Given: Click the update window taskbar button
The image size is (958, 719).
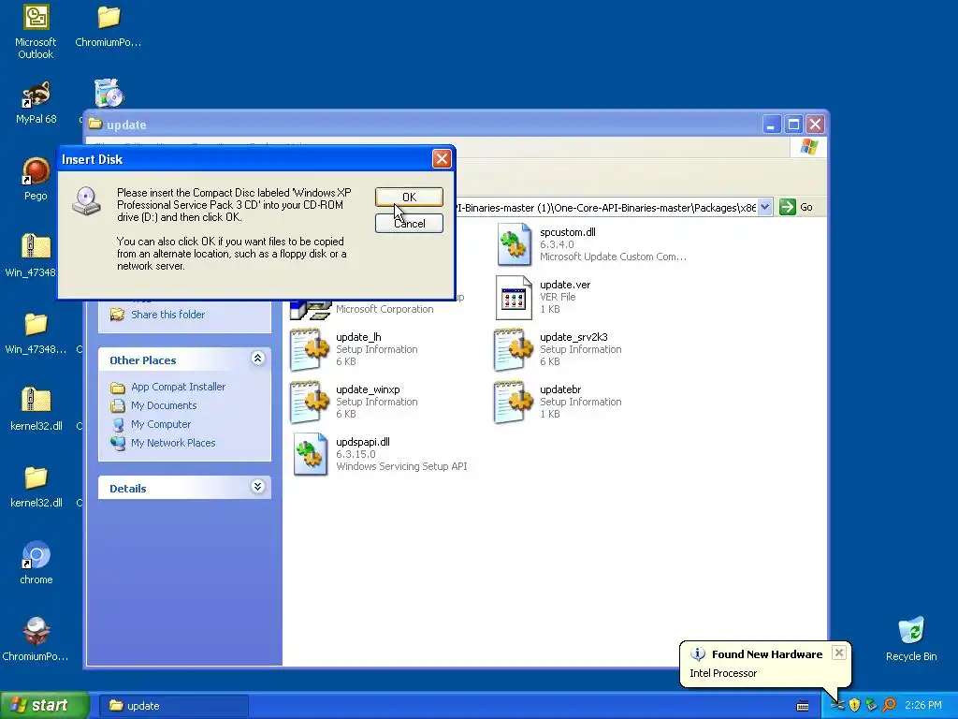Looking at the screenshot, I should tap(173, 706).
